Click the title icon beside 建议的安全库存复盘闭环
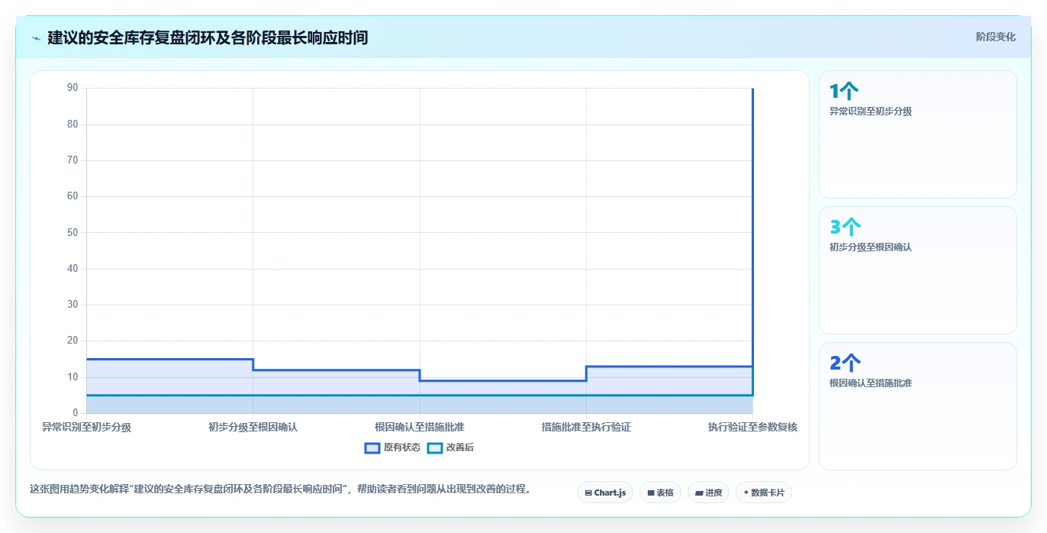The width and height of the screenshot is (1047, 533). point(36,37)
